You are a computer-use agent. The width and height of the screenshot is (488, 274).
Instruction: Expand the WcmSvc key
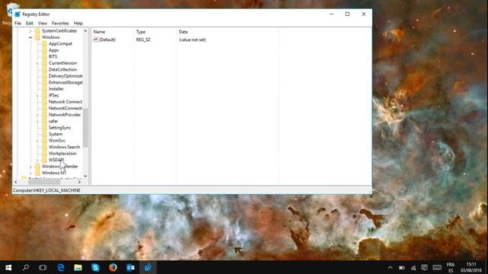tap(37, 141)
